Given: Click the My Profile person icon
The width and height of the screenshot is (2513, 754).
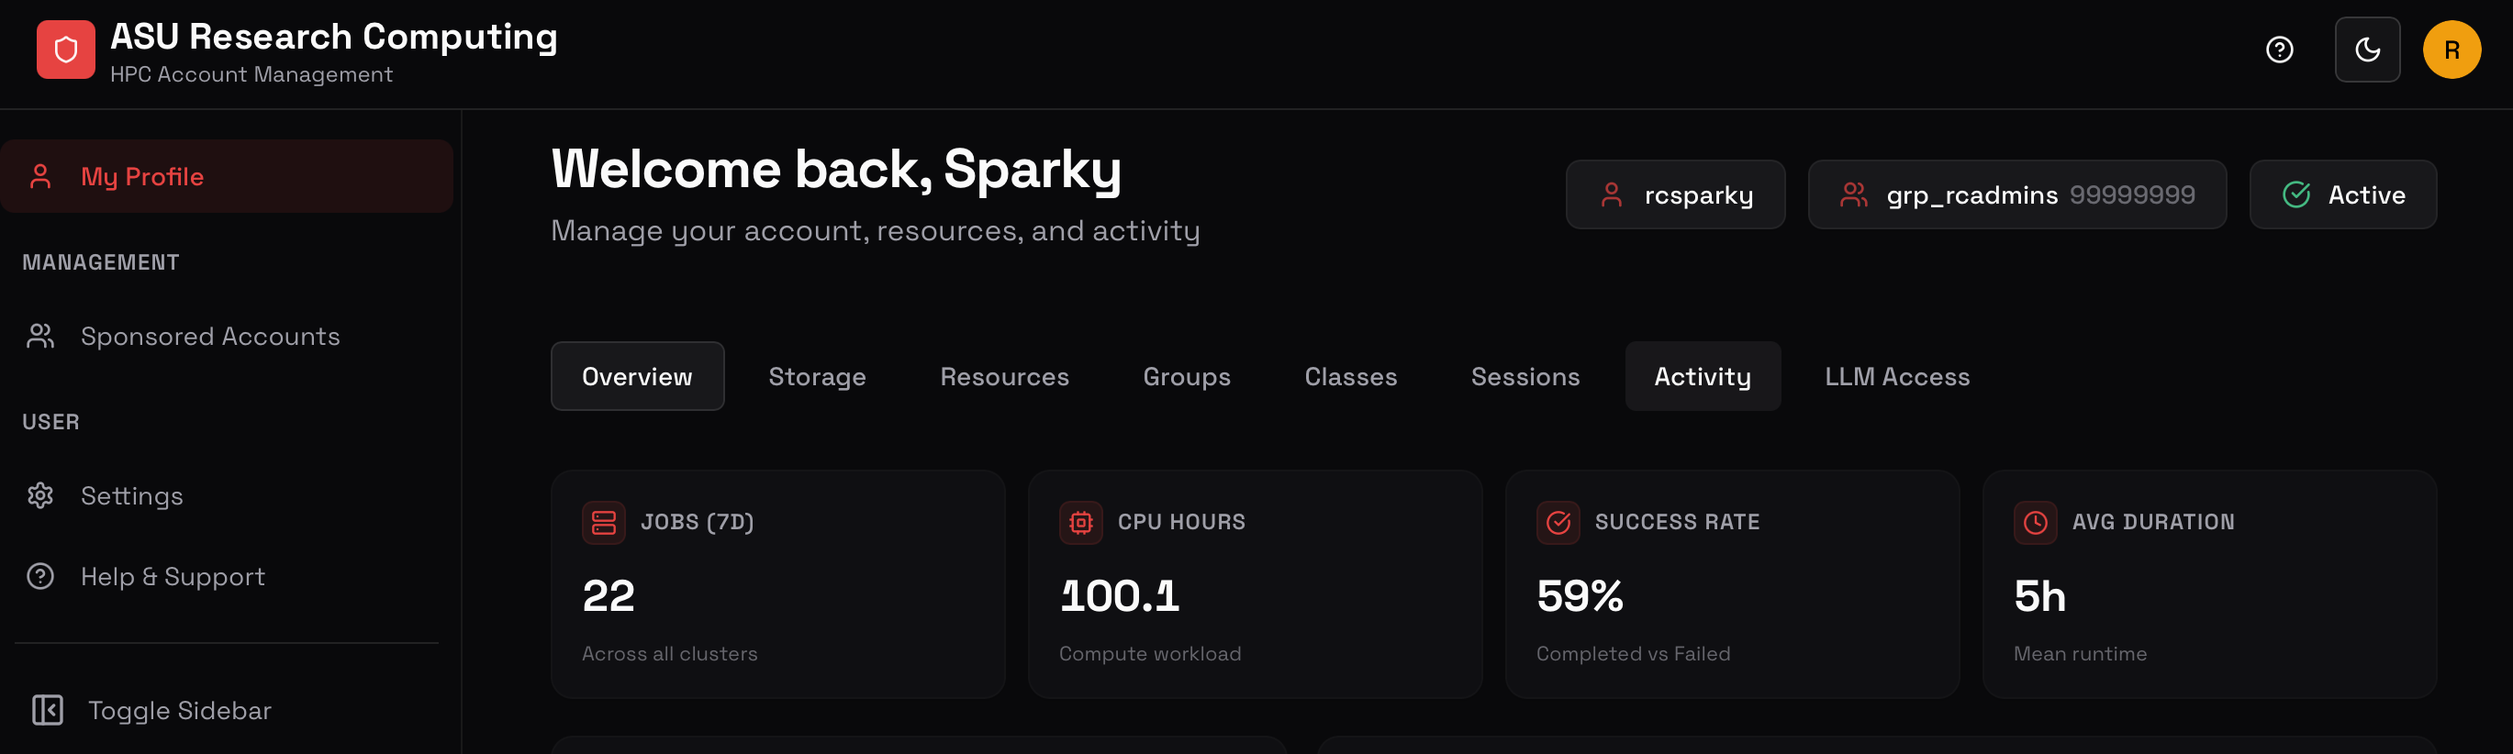Looking at the screenshot, I should coord(40,176).
